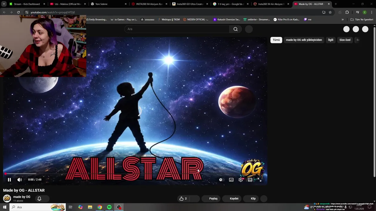Click the voice search round button
The height and width of the screenshot is (211, 376).
tap(249, 29)
